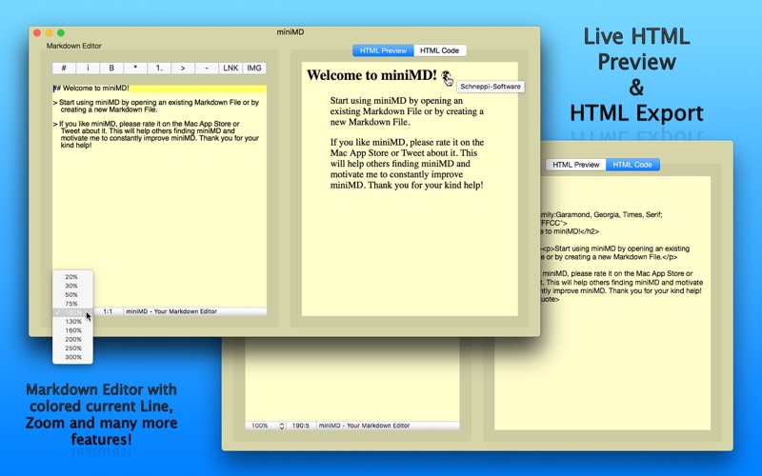Maximize miniMD with the green button
This screenshot has width=762, height=476.
(61, 32)
